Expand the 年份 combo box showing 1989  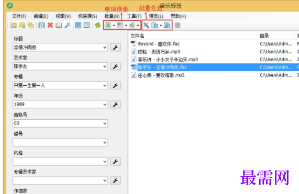[105, 105]
